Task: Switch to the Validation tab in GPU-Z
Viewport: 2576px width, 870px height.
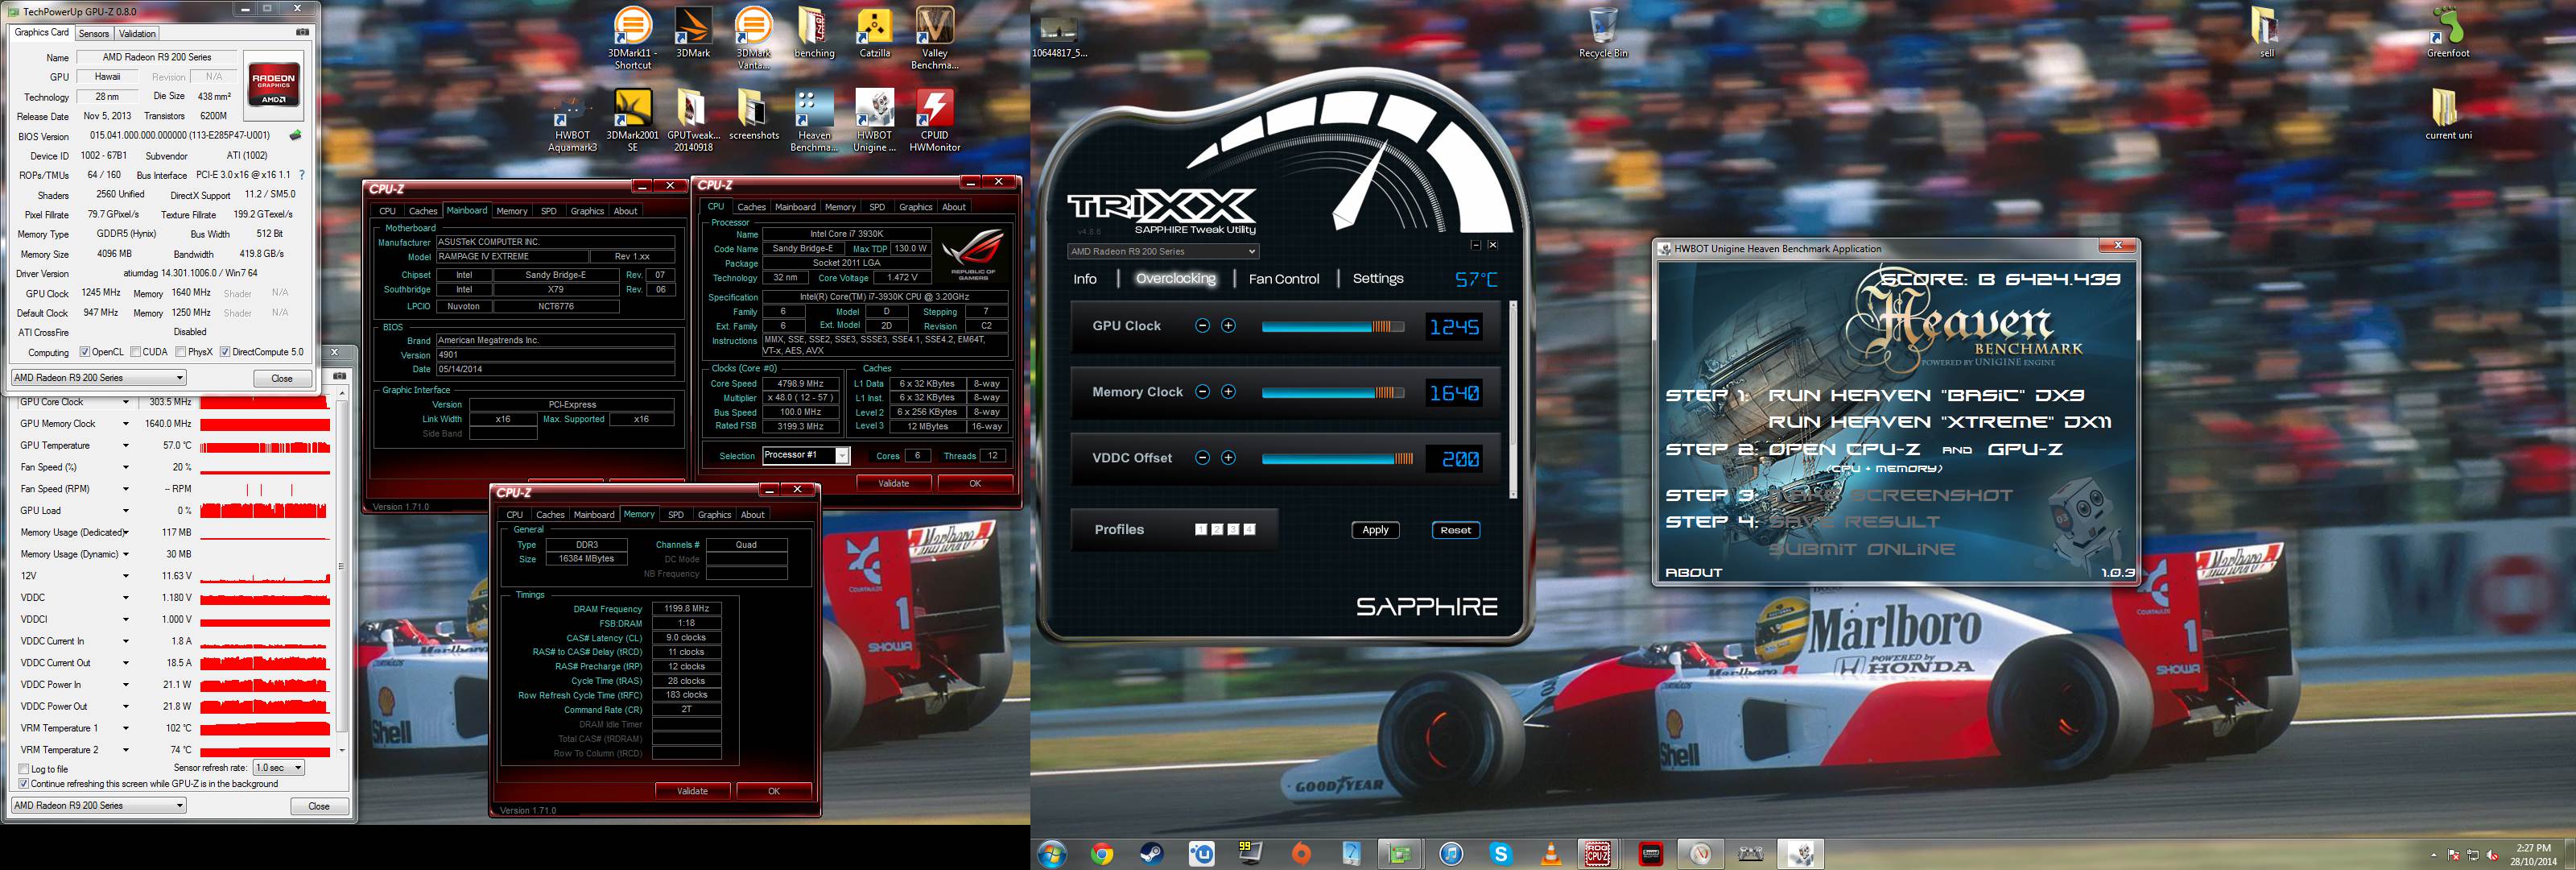Action: pos(137,33)
